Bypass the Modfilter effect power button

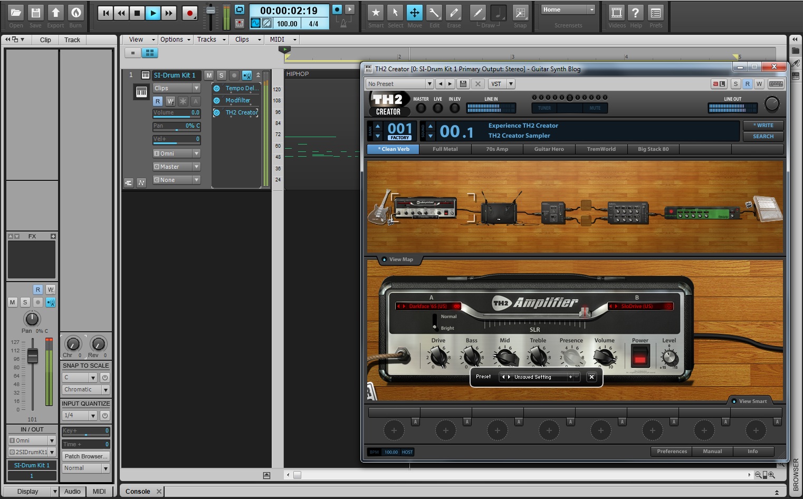point(216,100)
